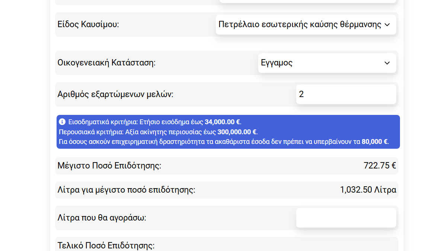Click the Μέγιστο Ποσό Επιδότησης label
Viewport: 445px width, 251px height.
click(x=109, y=166)
